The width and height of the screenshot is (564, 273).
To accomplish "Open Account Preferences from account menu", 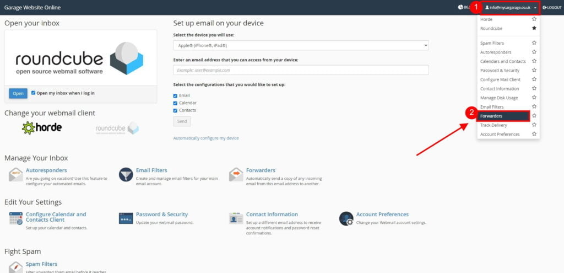I will click(x=500, y=135).
